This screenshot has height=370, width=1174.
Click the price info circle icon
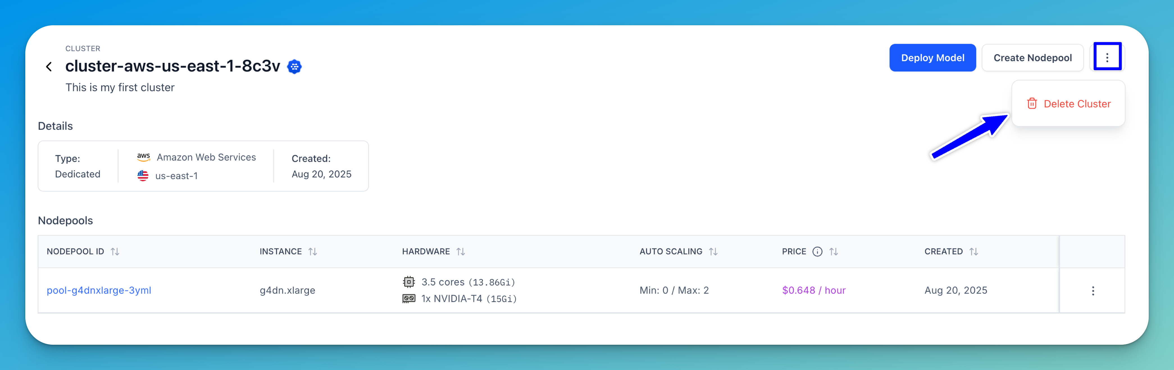tap(818, 252)
